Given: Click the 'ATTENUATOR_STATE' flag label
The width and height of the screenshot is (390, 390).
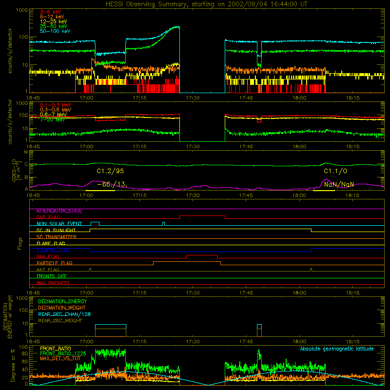Looking at the screenshot, I should 59,211.
